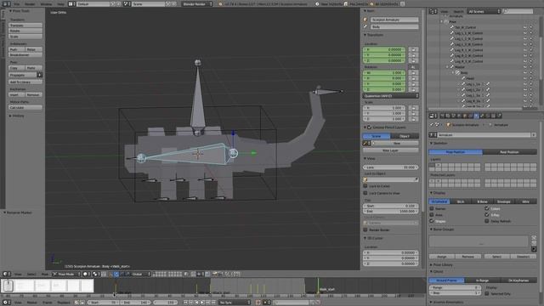Enable Lock Camera to View checkbox

365,193
